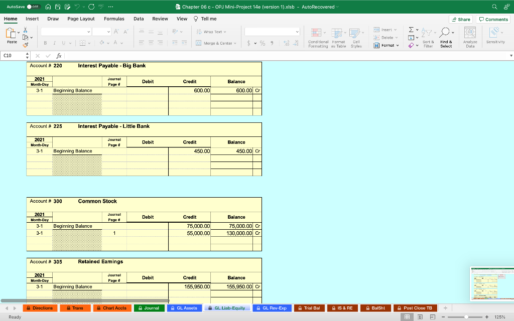Open the number format combo box
This screenshot has height=321, width=514.
click(272, 32)
